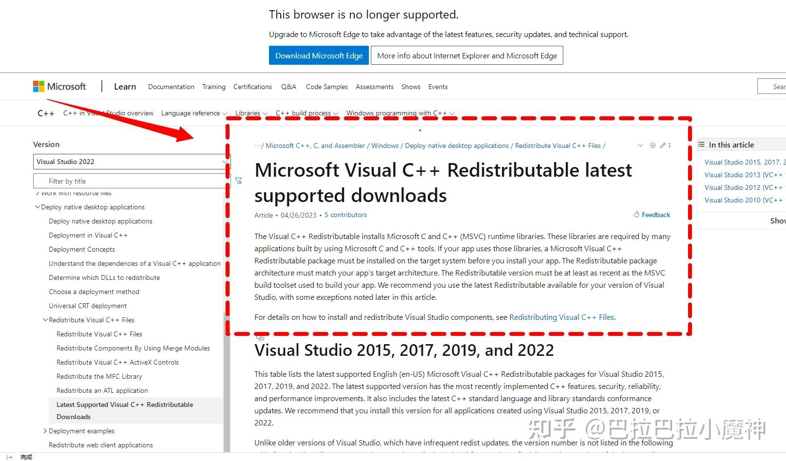
Task: Open the Certifications menu item
Action: pyautogui.click(x=252, y=87)
